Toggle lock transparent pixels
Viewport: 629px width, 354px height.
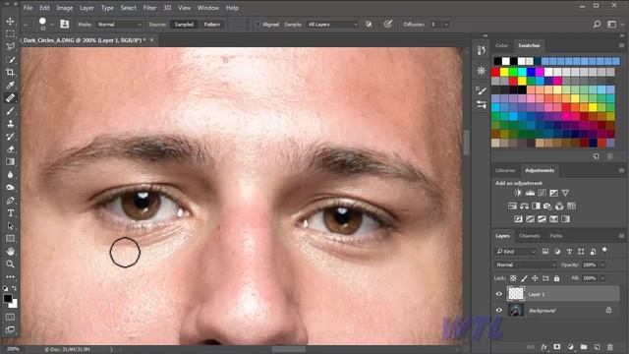click(513, 278)
